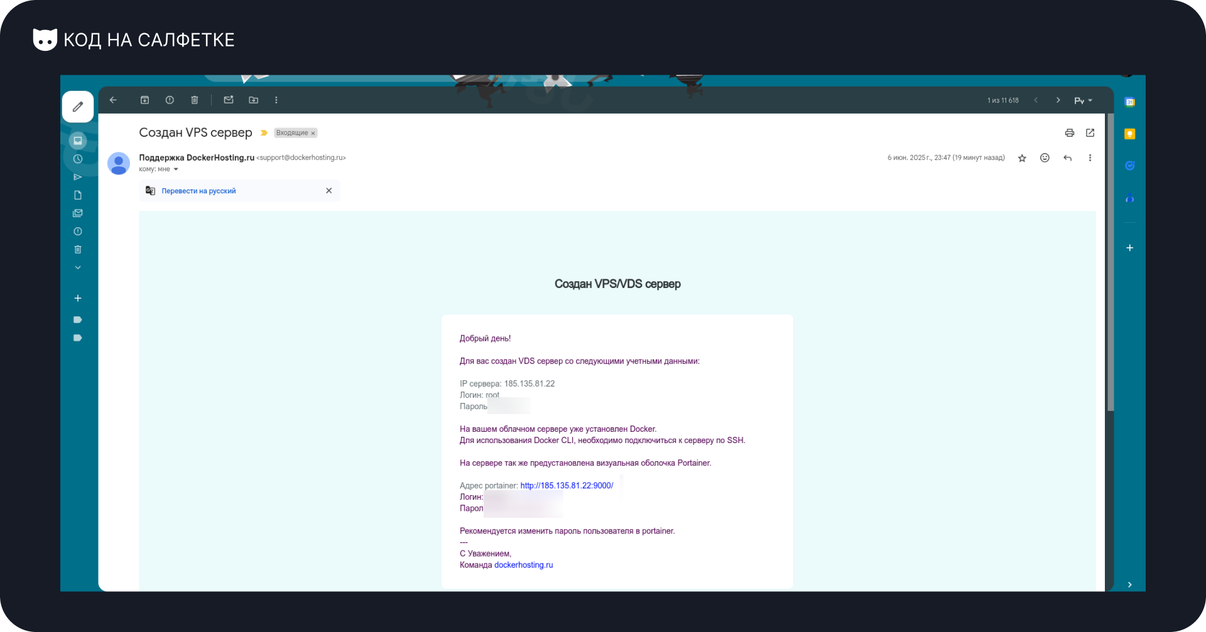Open Sent mail in the sidebar

pos(78,177)
